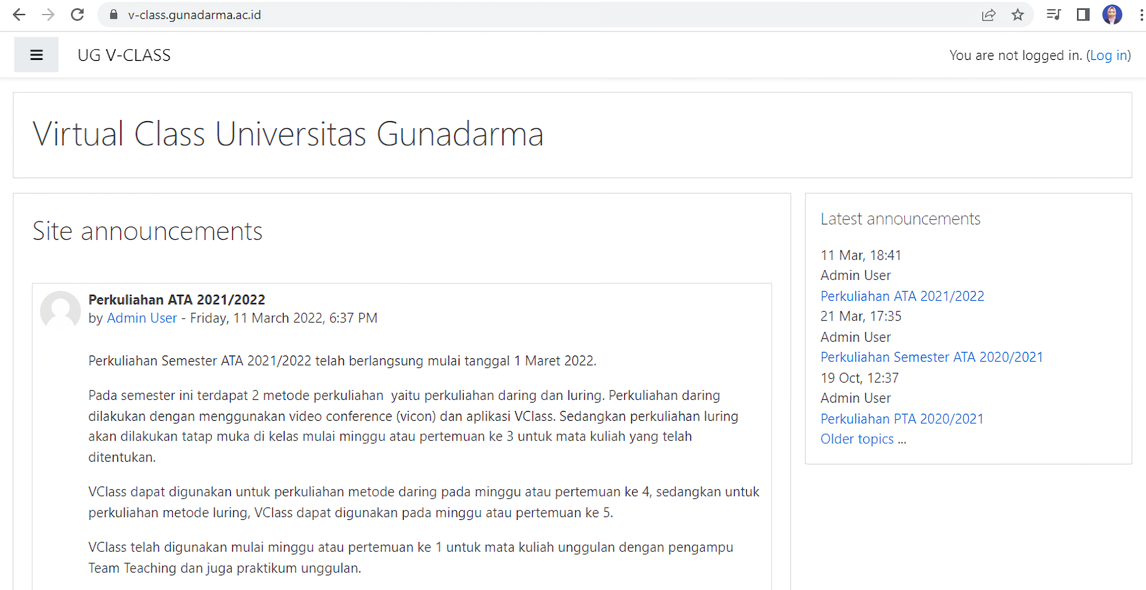Expand Older topics link

(x=857, y=439)
